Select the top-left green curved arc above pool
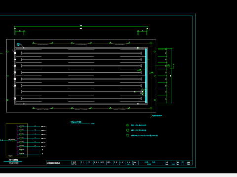 [x=42, y=44]
